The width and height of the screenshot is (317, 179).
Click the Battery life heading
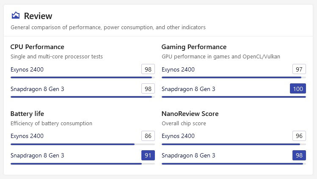27,114
